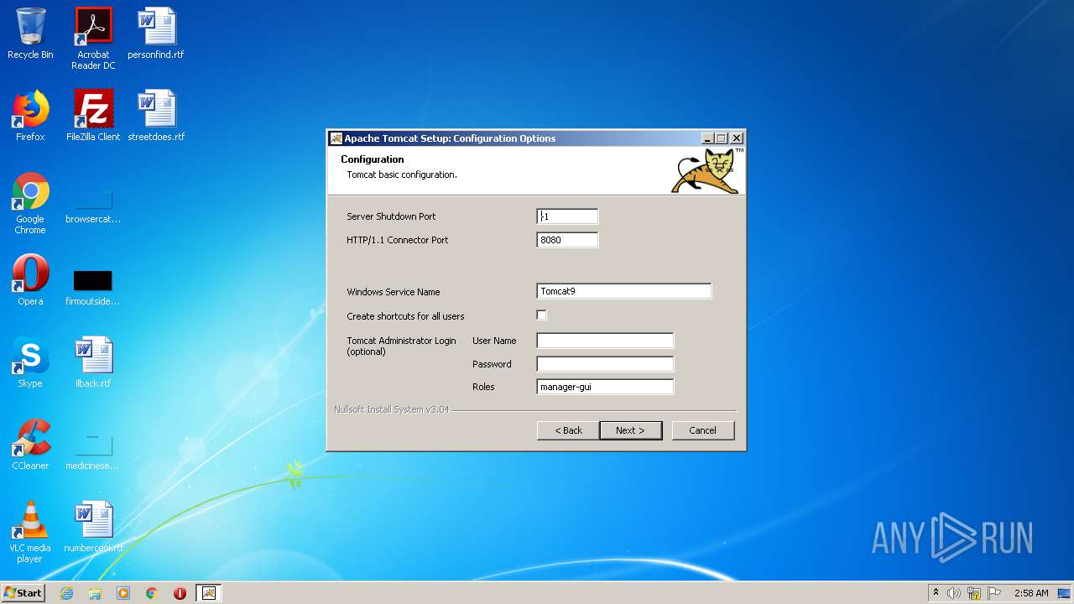Open the Start menu
The width and height of the screenshot is (1074, 604).
click(23, 593)
